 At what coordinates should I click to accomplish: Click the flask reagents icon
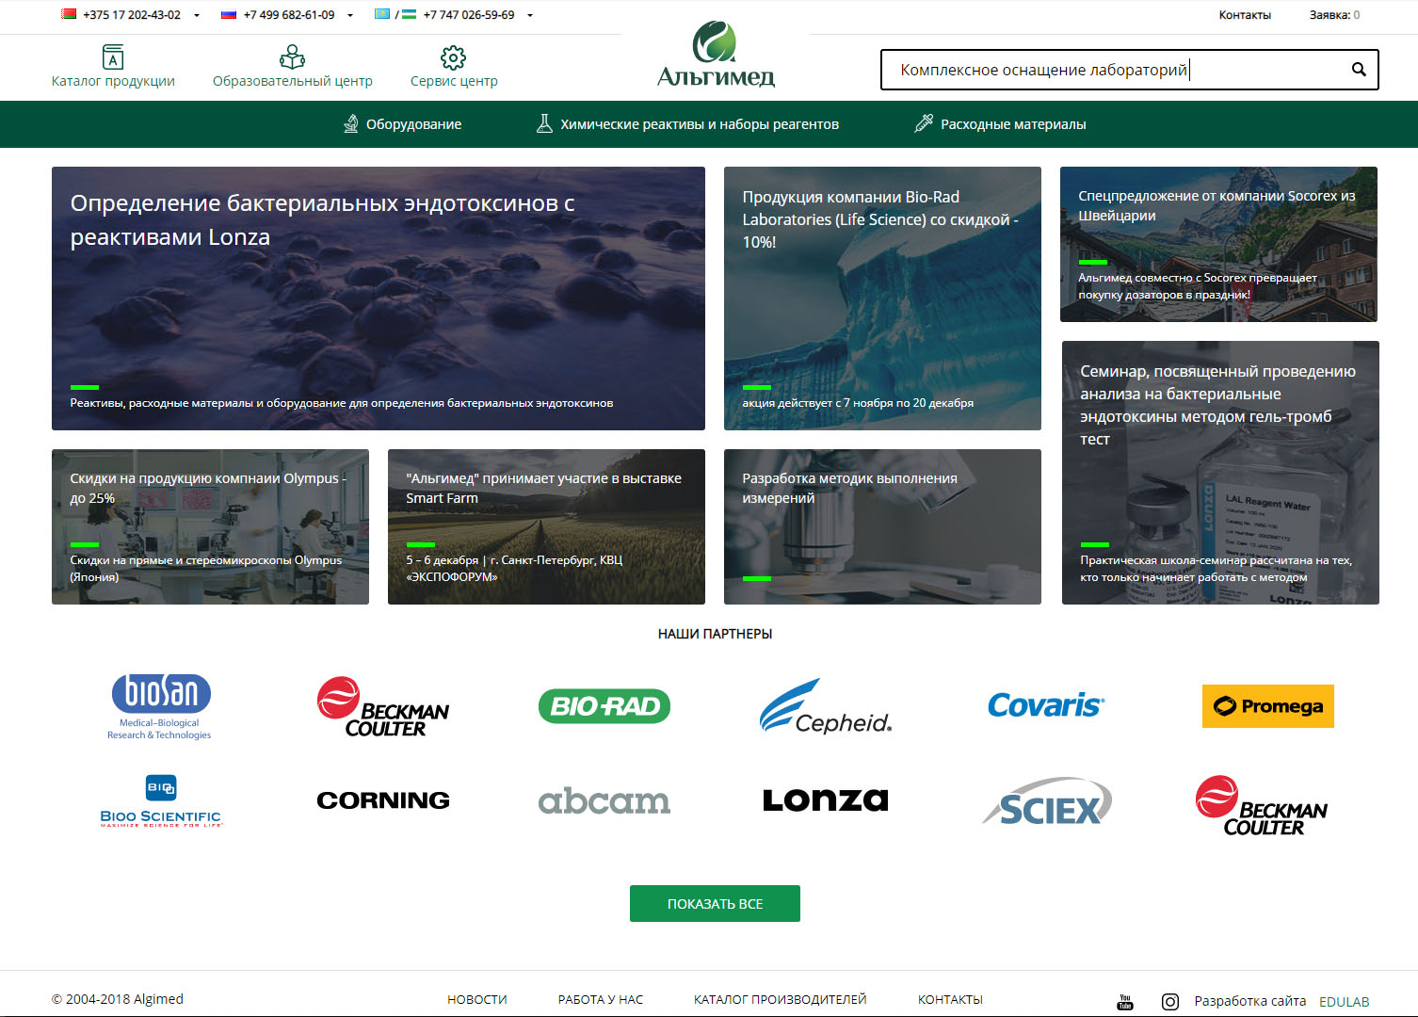tap(544, 123)
